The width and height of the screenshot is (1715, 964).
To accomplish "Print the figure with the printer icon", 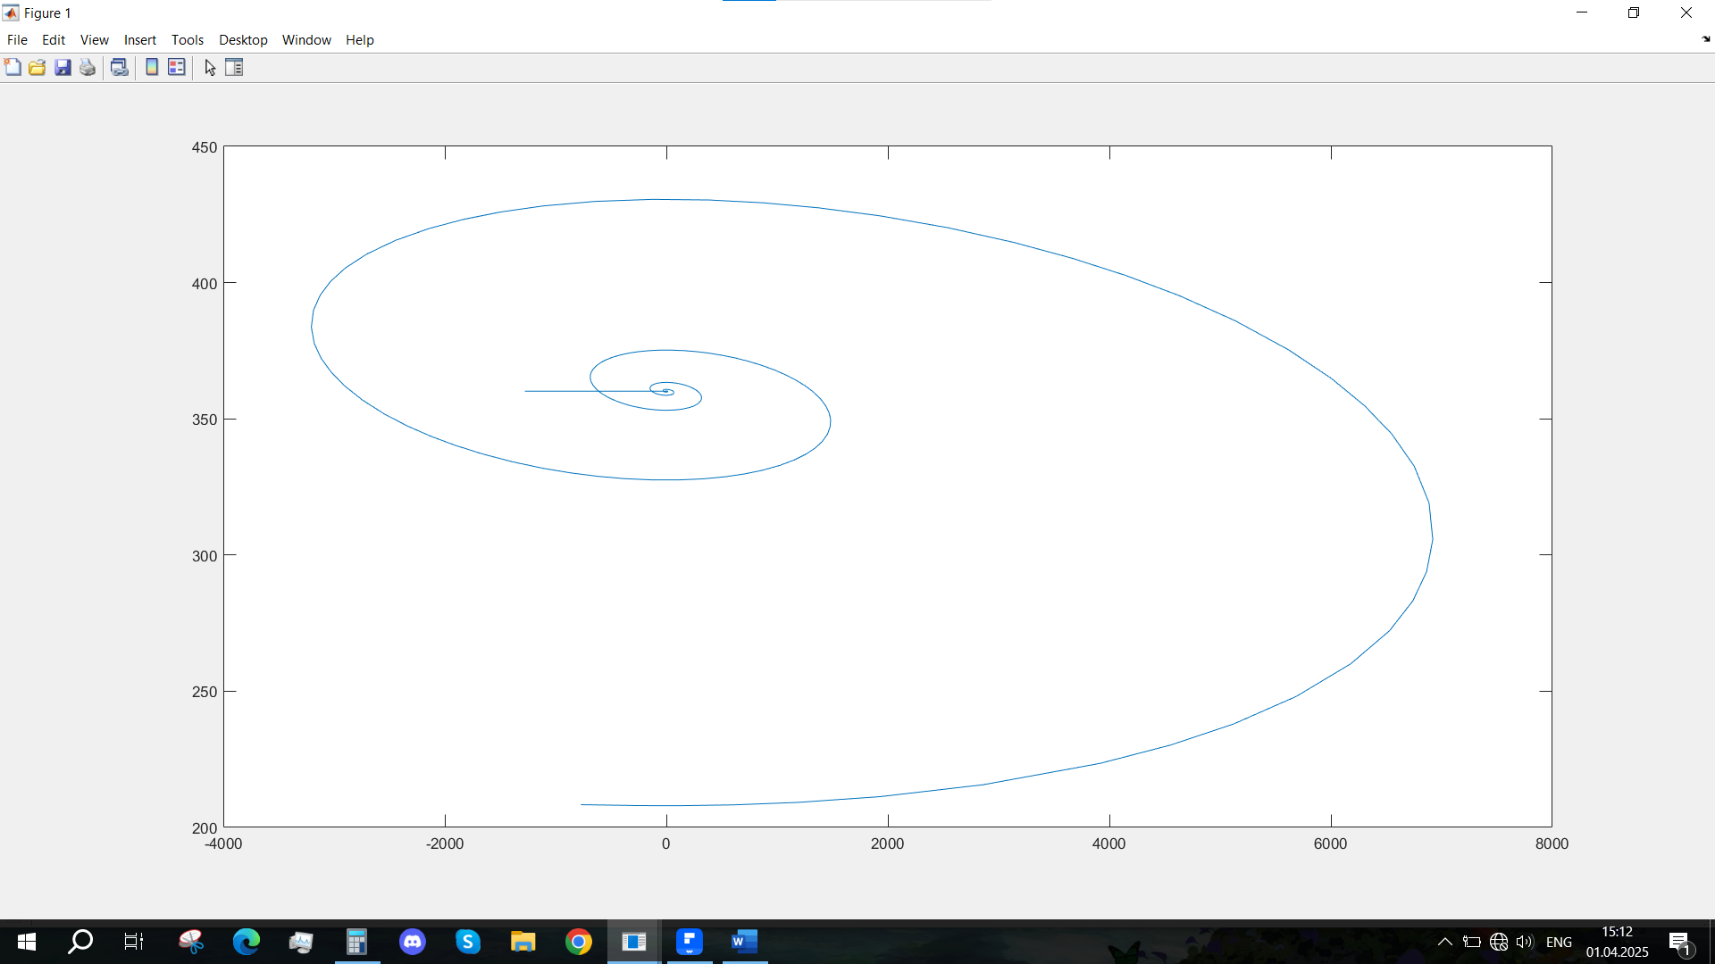I will (x=88, y=68).
